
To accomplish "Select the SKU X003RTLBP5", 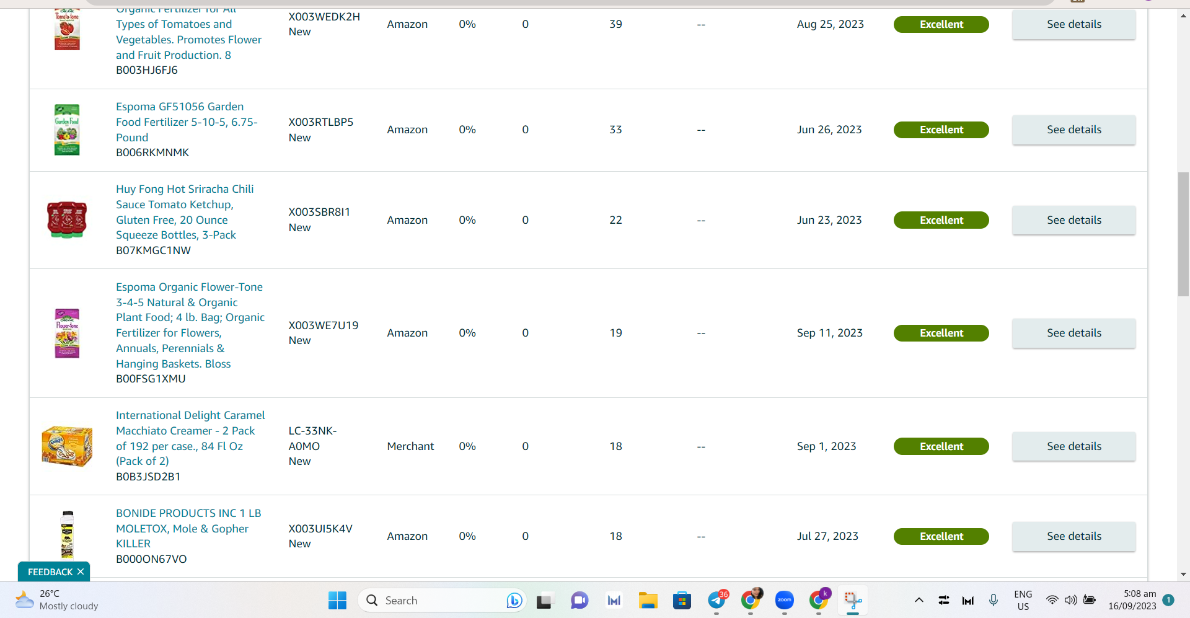I will tap(321, 122).
